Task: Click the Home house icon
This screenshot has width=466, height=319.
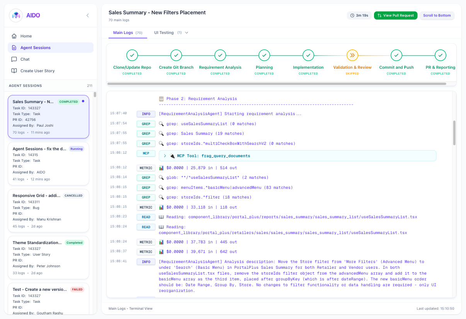Action: click(x=14, y=36)
